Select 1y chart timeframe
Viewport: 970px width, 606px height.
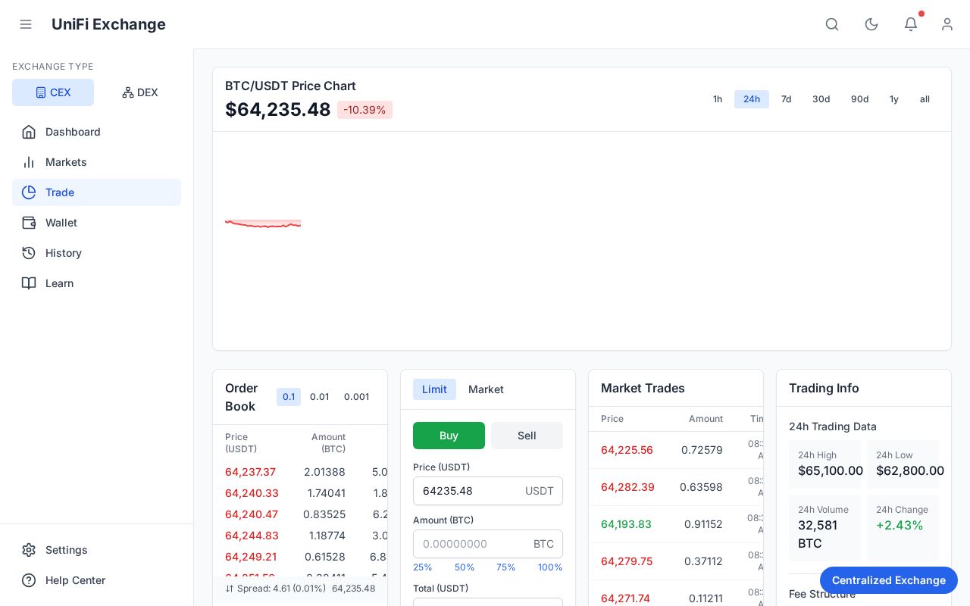coord(894,99)
